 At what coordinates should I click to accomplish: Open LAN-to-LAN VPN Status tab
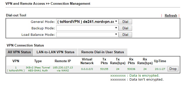55,52
